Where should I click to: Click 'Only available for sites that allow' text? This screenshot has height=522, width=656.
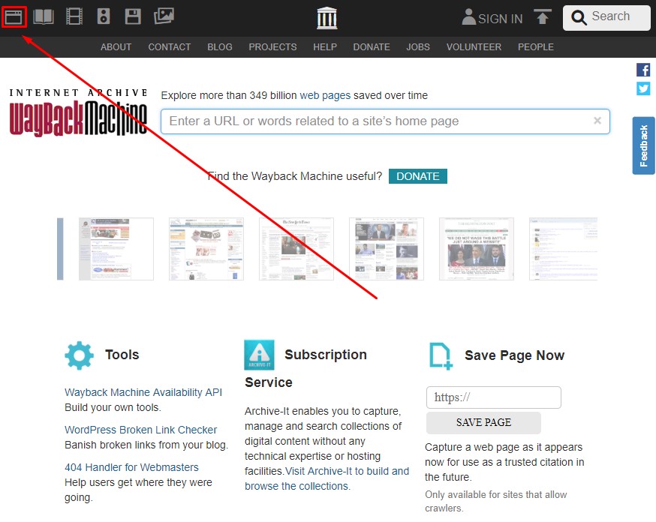coord(496,494)
